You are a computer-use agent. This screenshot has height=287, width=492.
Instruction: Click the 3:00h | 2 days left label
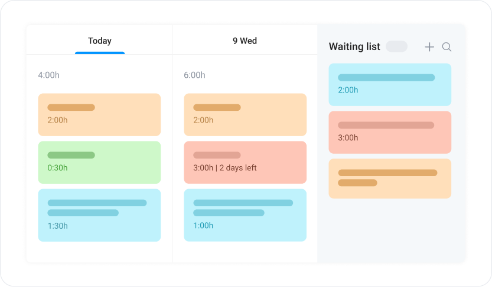point(225,168)
